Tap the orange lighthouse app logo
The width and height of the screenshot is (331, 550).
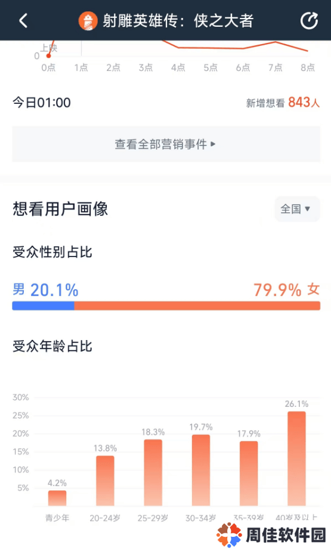coord(88,21)
